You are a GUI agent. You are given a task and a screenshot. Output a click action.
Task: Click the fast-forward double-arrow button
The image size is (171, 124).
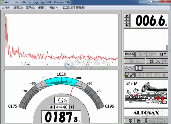152,54
